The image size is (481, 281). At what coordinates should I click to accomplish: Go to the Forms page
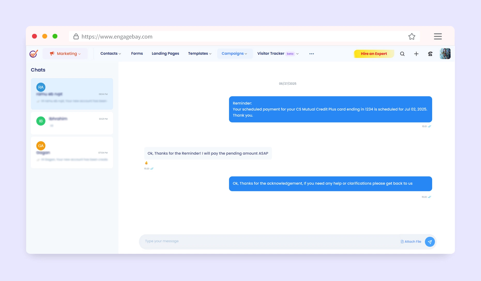coord(137,54)
